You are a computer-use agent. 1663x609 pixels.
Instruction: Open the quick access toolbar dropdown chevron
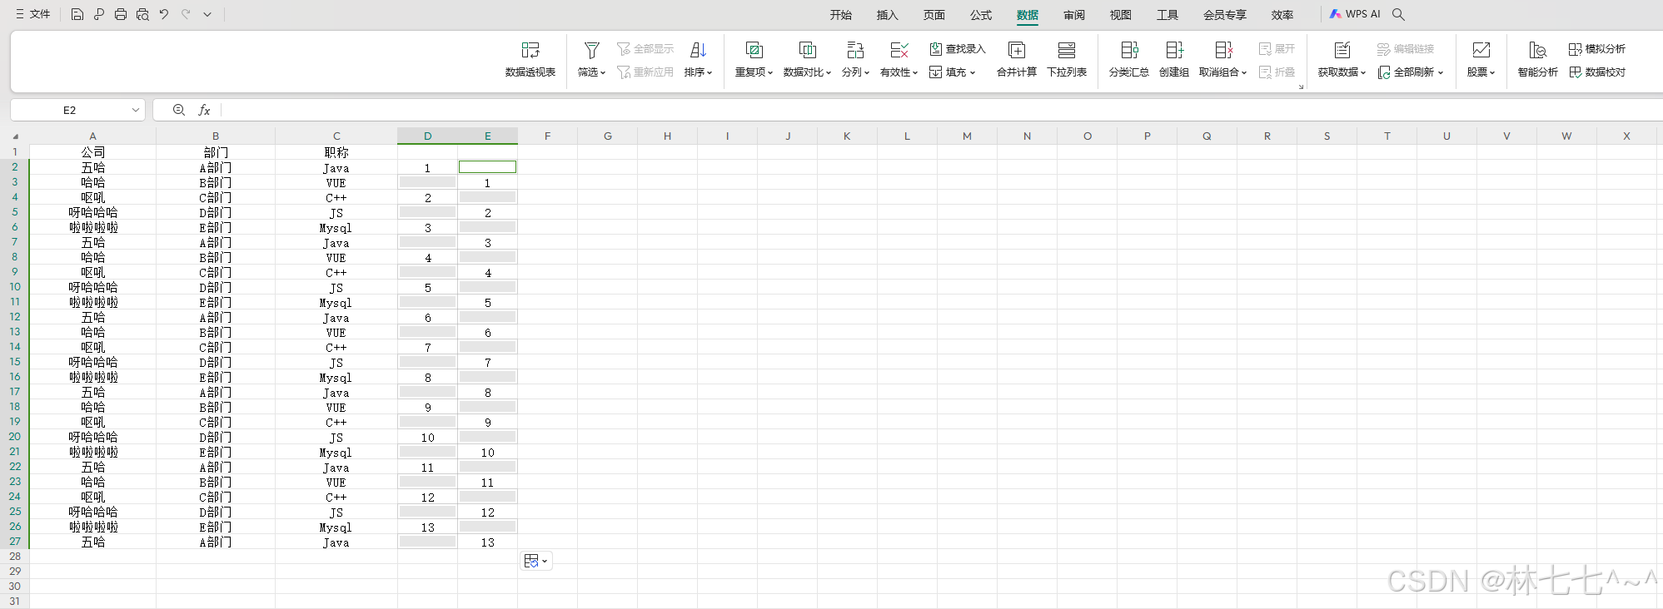[x=207, y=14]
